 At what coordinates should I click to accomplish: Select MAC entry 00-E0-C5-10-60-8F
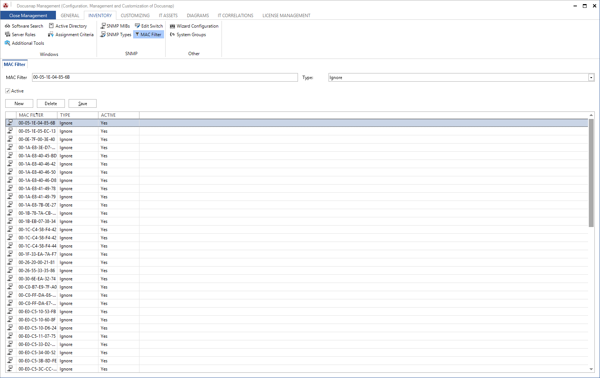(x=37, y=320)
